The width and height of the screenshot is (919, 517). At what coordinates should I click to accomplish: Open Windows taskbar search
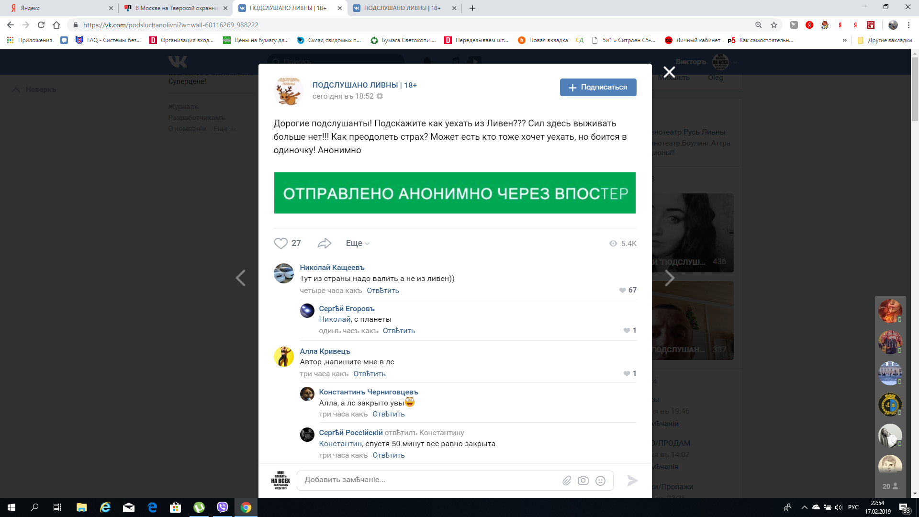pos(34,507)
